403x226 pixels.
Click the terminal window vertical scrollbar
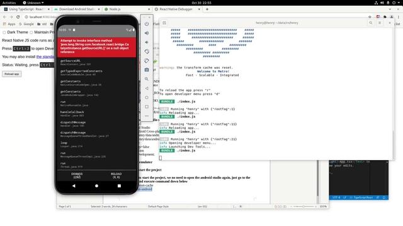tap(393, 145)
